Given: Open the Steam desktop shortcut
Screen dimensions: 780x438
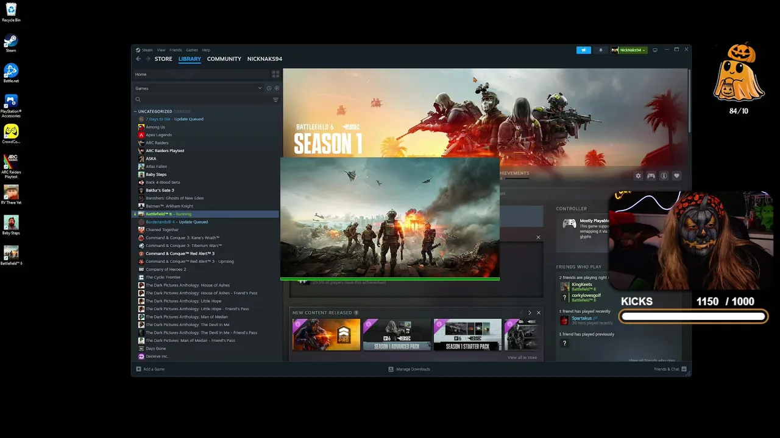Looking at the screenshot, I should 11,44.
